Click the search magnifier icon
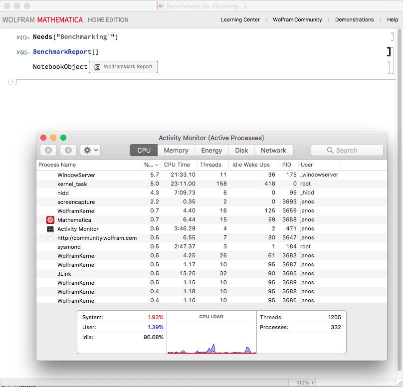The height and width of the screenshot is (387, 403). coord(330,150)
